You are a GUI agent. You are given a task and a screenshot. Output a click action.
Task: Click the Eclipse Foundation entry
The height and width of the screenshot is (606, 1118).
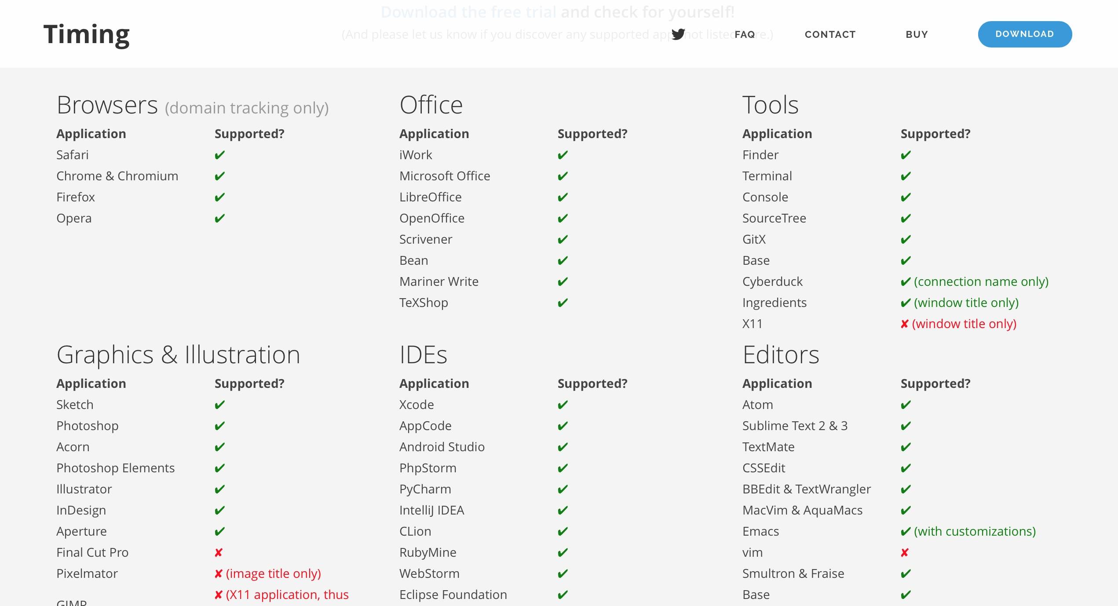click(x=453, y=595)
